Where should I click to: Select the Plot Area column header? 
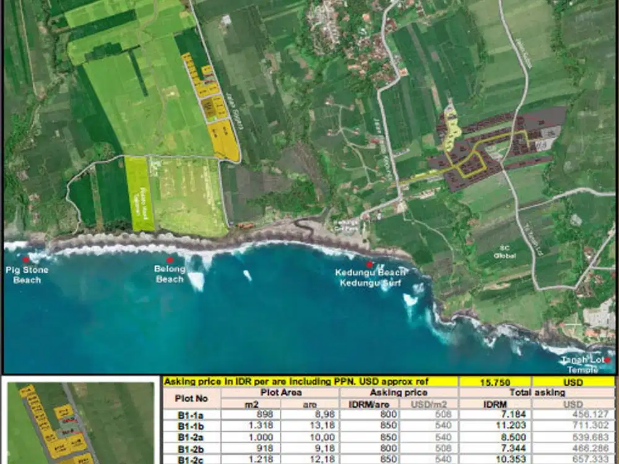[280, 392]
